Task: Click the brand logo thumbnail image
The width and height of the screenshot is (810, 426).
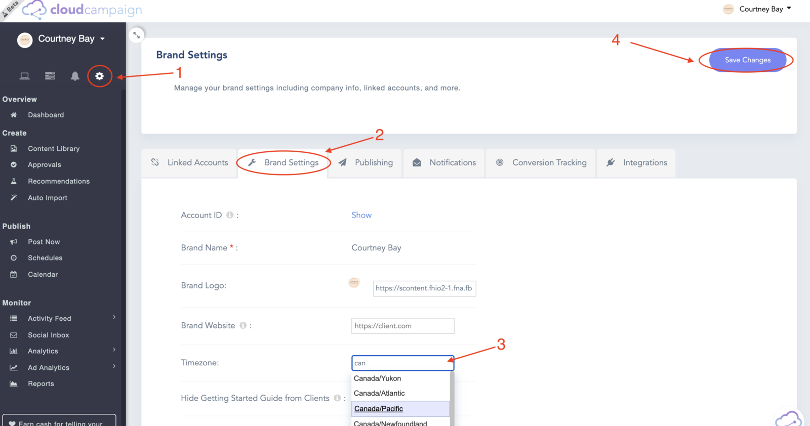Action: pyautogui.click(x=354, y=283)
